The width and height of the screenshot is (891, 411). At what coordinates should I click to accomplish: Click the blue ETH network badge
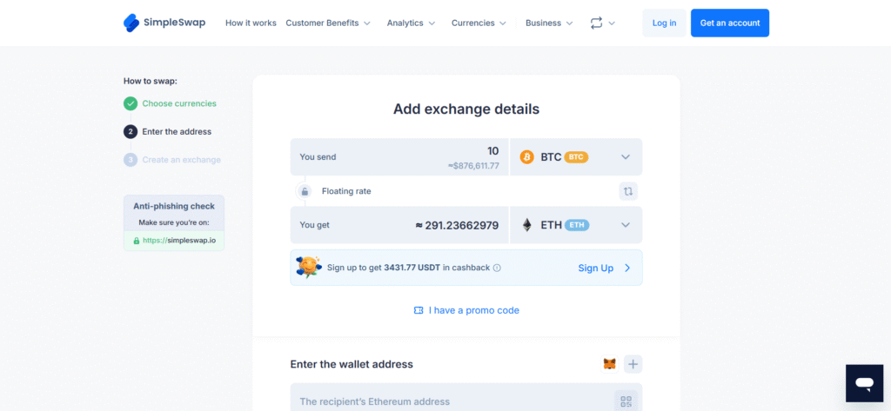click(577, 225)
